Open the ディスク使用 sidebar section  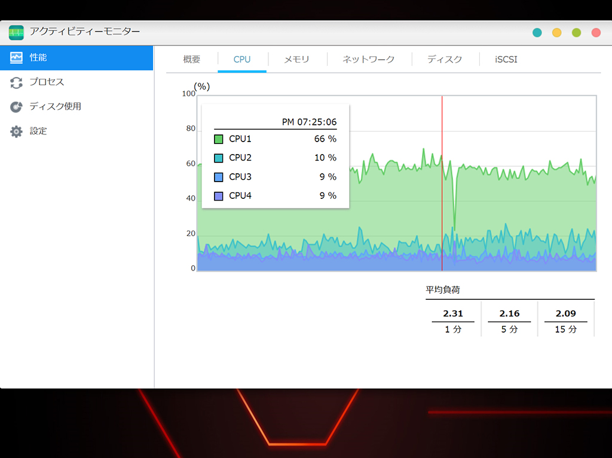tap(76, 106)
